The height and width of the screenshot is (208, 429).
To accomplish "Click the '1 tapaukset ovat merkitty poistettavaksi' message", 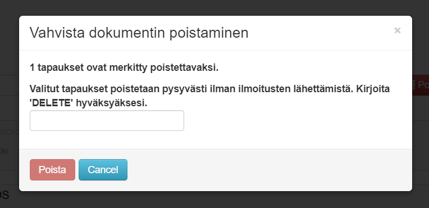I will click(124, 67).
